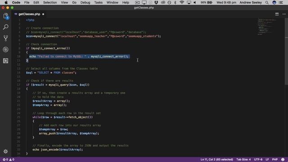Open the Apple menu
The height and width of the screenshot is (162, 288).
6,3
